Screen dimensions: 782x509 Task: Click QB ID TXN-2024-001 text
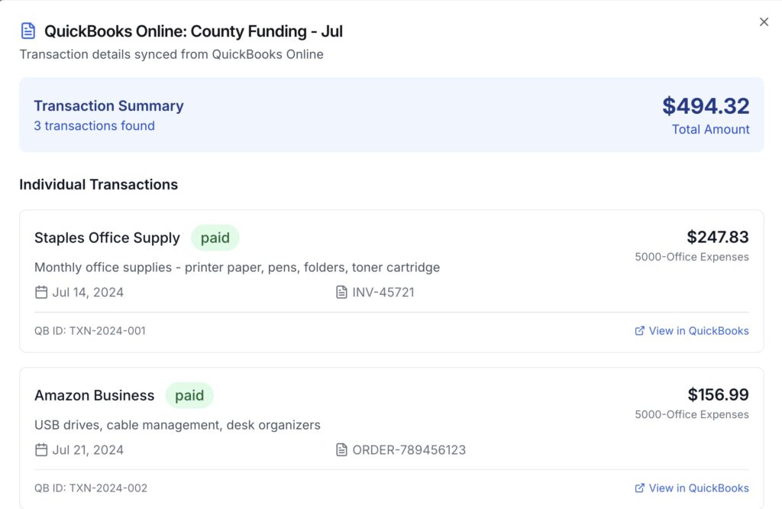[91, 330]
